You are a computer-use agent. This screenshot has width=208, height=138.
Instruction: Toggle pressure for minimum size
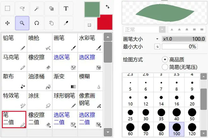tap(157, 47)
